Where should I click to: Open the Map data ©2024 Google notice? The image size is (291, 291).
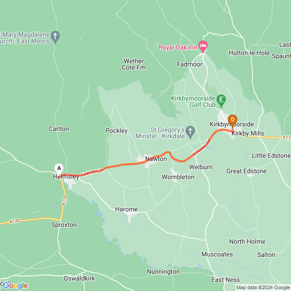263,287
